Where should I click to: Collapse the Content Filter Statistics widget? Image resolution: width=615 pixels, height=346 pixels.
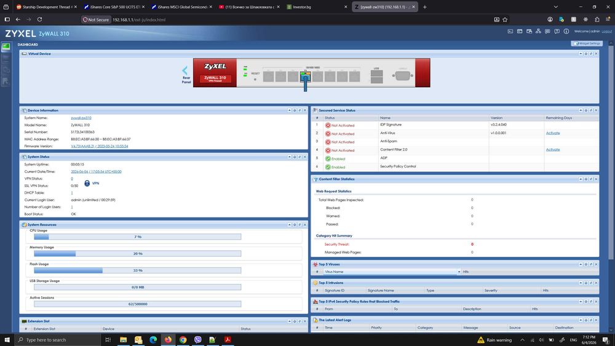pos(581,179)
